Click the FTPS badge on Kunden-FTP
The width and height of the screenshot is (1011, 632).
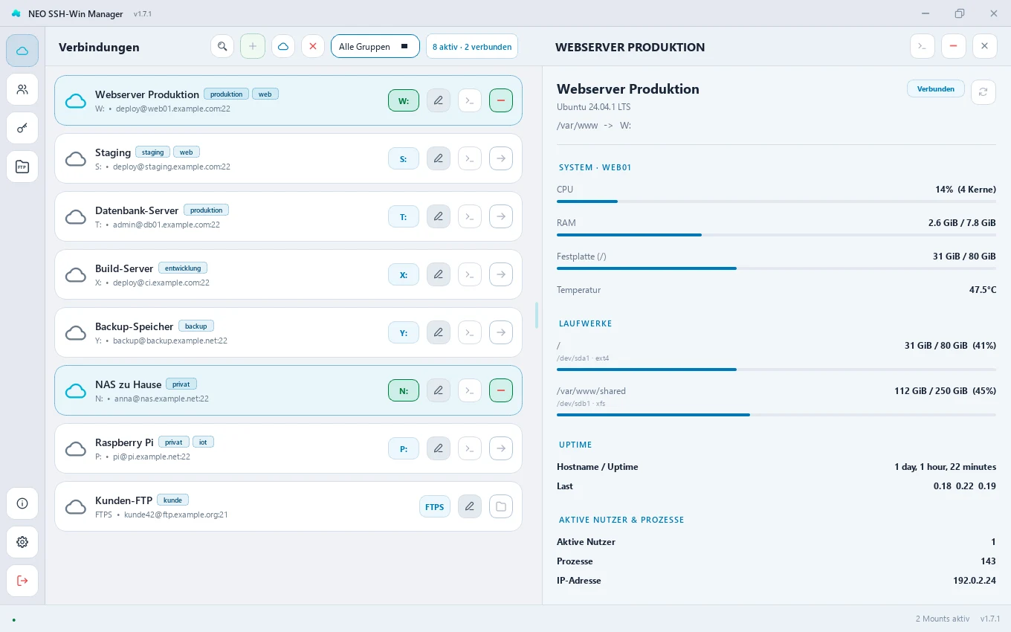pos(435,506)
